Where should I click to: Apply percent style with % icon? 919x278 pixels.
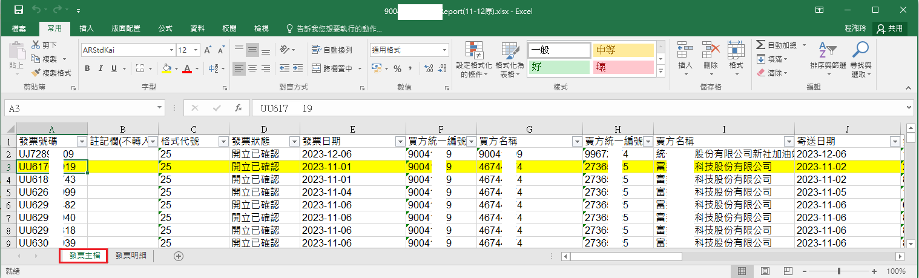click(x=398, y=68)
